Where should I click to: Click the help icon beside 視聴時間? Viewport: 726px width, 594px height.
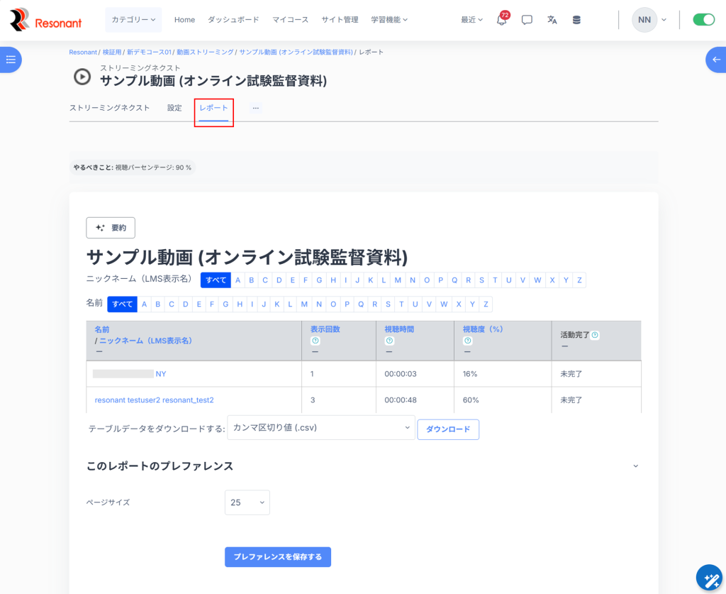pos(389,341)
